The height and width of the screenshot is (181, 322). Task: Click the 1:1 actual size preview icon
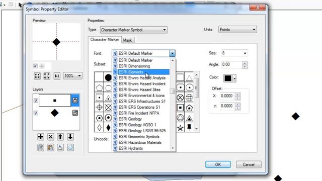[x=57, y=76]
